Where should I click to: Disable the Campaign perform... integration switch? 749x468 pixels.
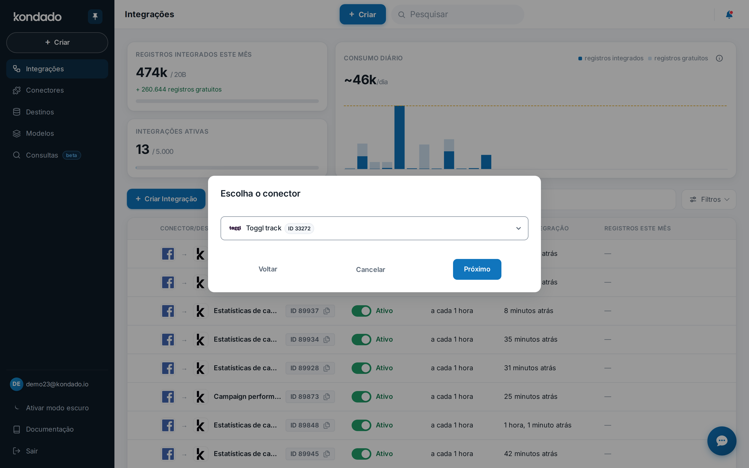361,396
